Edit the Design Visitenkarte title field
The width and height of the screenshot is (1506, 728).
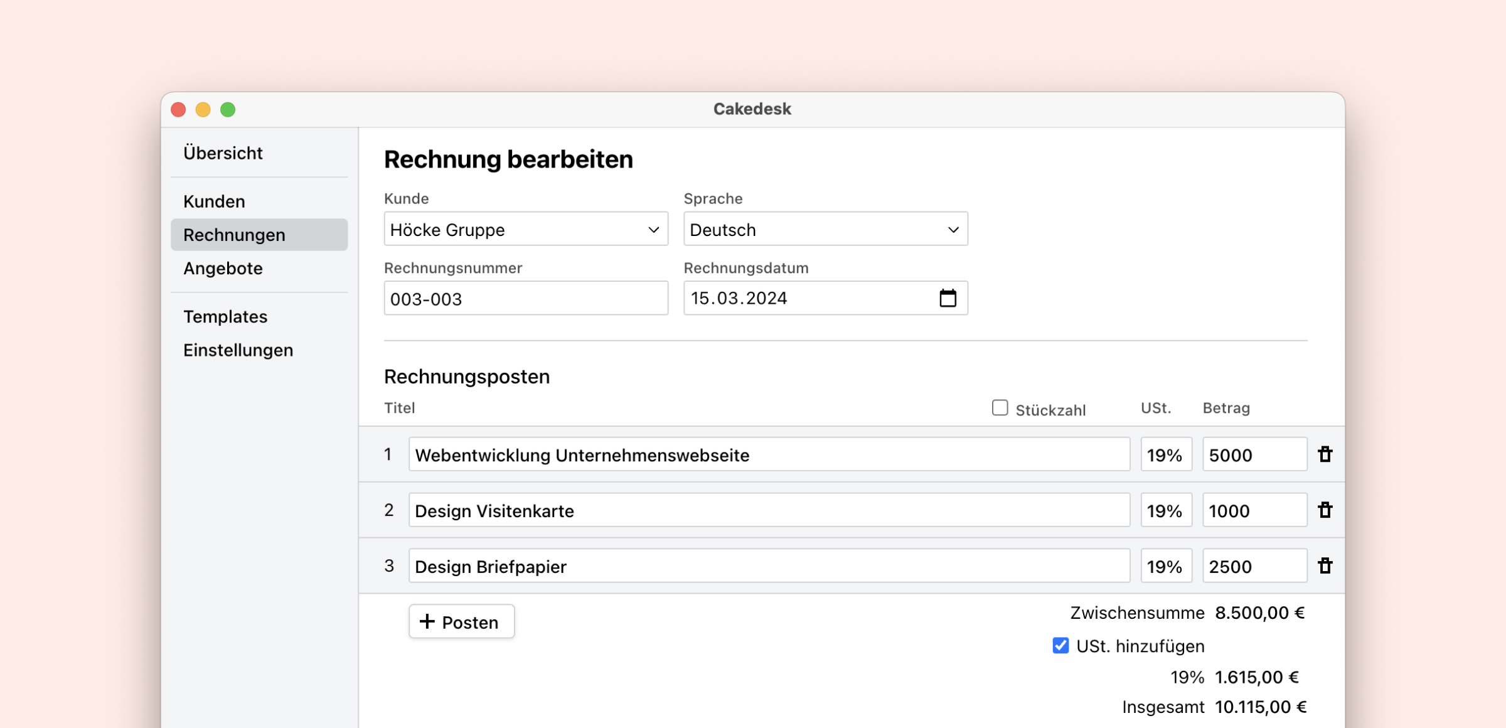(769, 510)
